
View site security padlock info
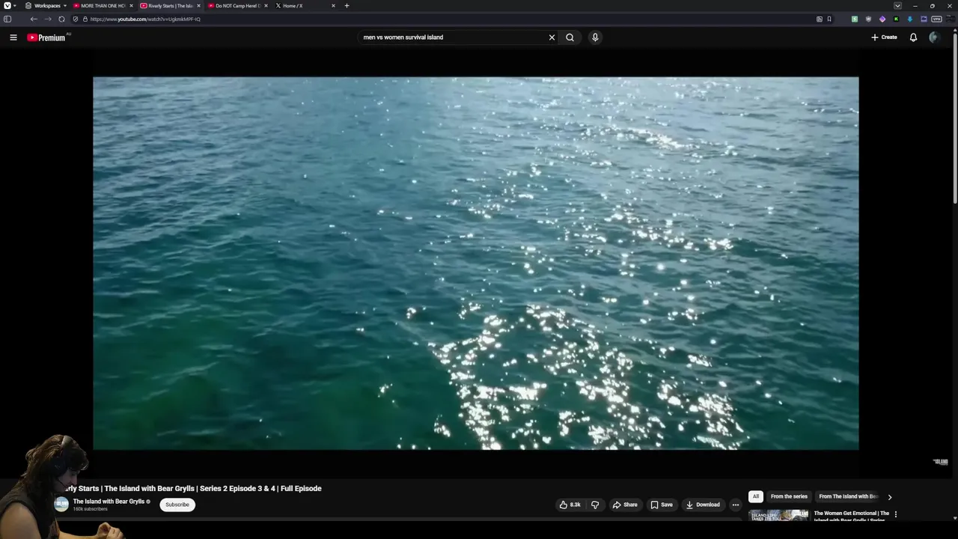coord(85,19)
